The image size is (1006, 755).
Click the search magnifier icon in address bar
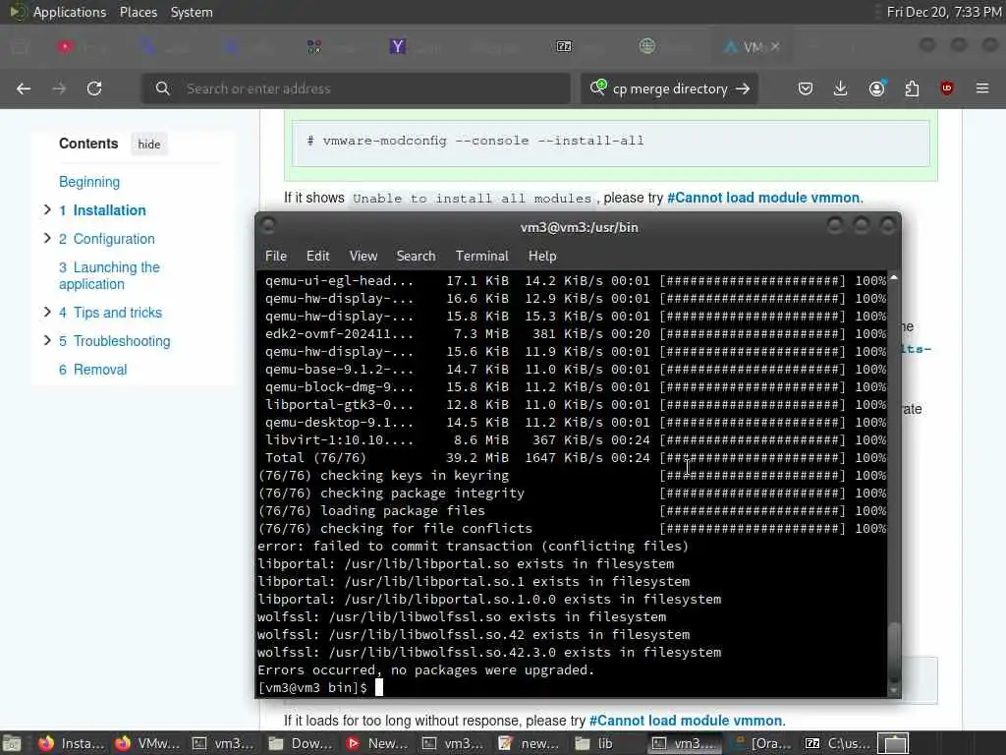pyautogui.click(x=163, y=88)
